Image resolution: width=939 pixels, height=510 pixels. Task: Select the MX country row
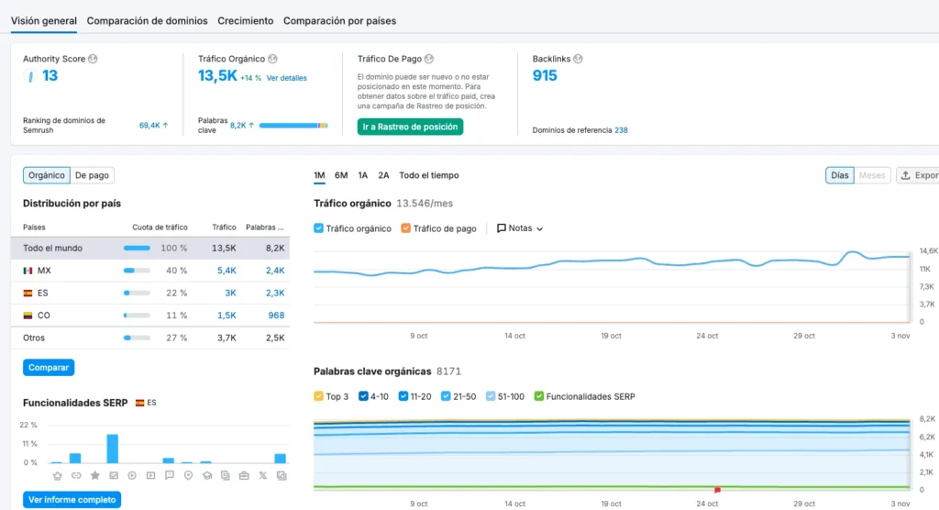(x=150, y=271)
